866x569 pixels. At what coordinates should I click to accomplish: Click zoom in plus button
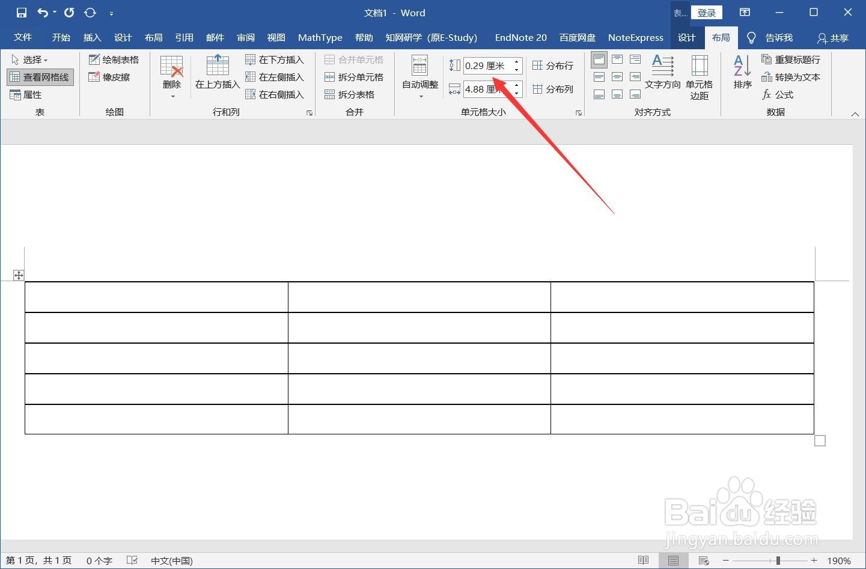point(814,561)
